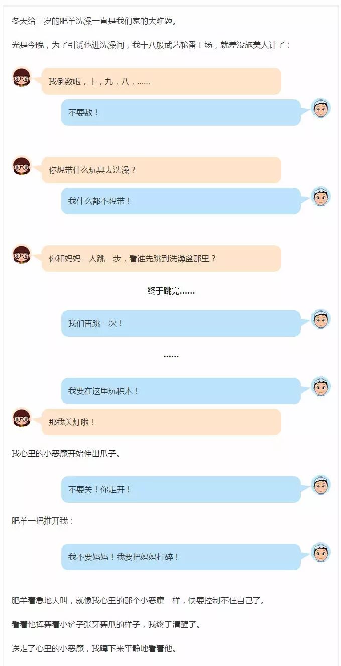Click child avatar beside "我要在这里玩积木！"

click(x=321, y=387)
